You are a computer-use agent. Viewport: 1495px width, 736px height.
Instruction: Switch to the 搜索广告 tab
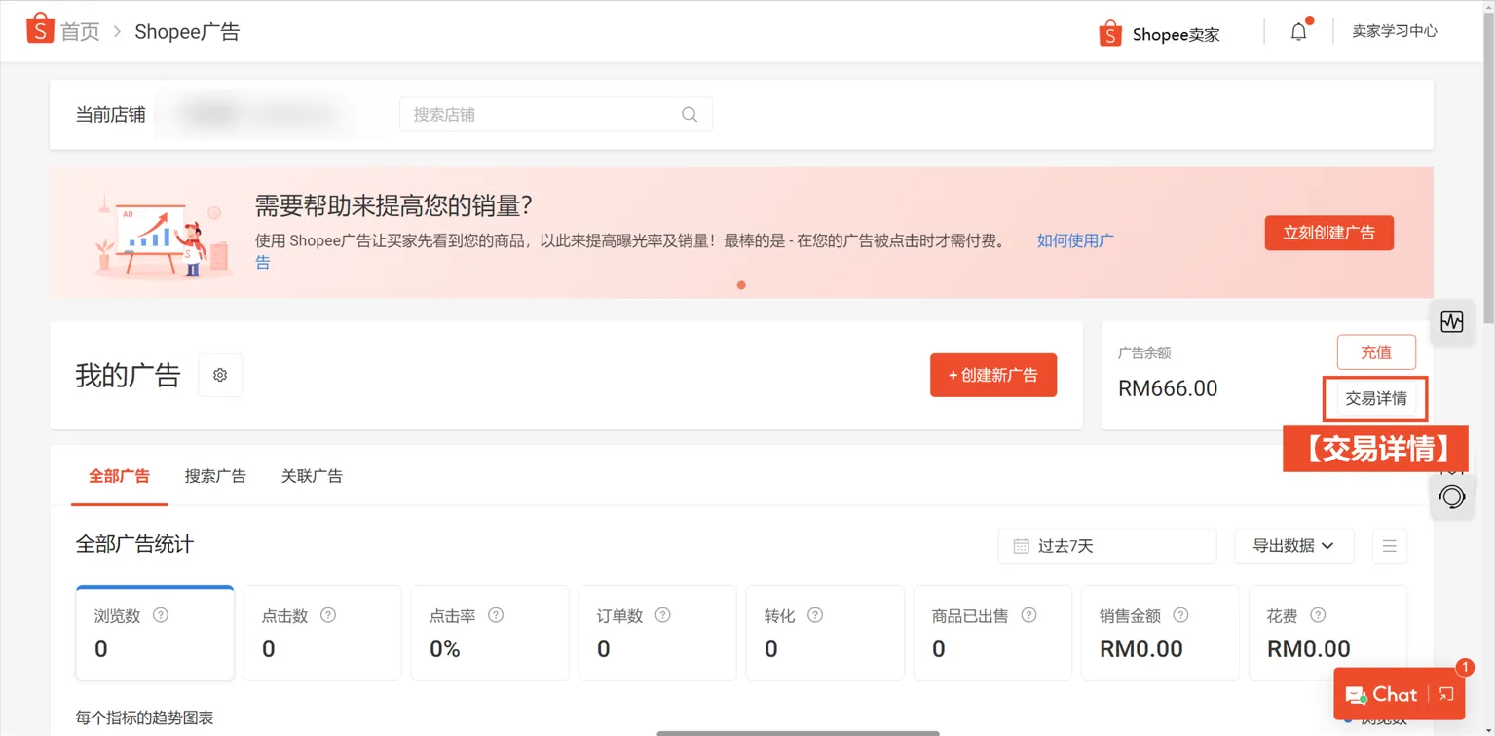[x=215, y=475]
